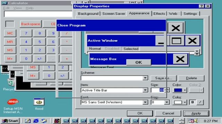Open the Calculator View menu
Image resolution: width=222 pixels, height=124 pixels.
(17, 8)
